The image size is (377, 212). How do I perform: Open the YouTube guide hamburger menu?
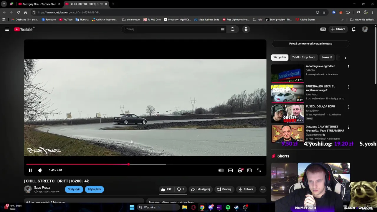7,29
